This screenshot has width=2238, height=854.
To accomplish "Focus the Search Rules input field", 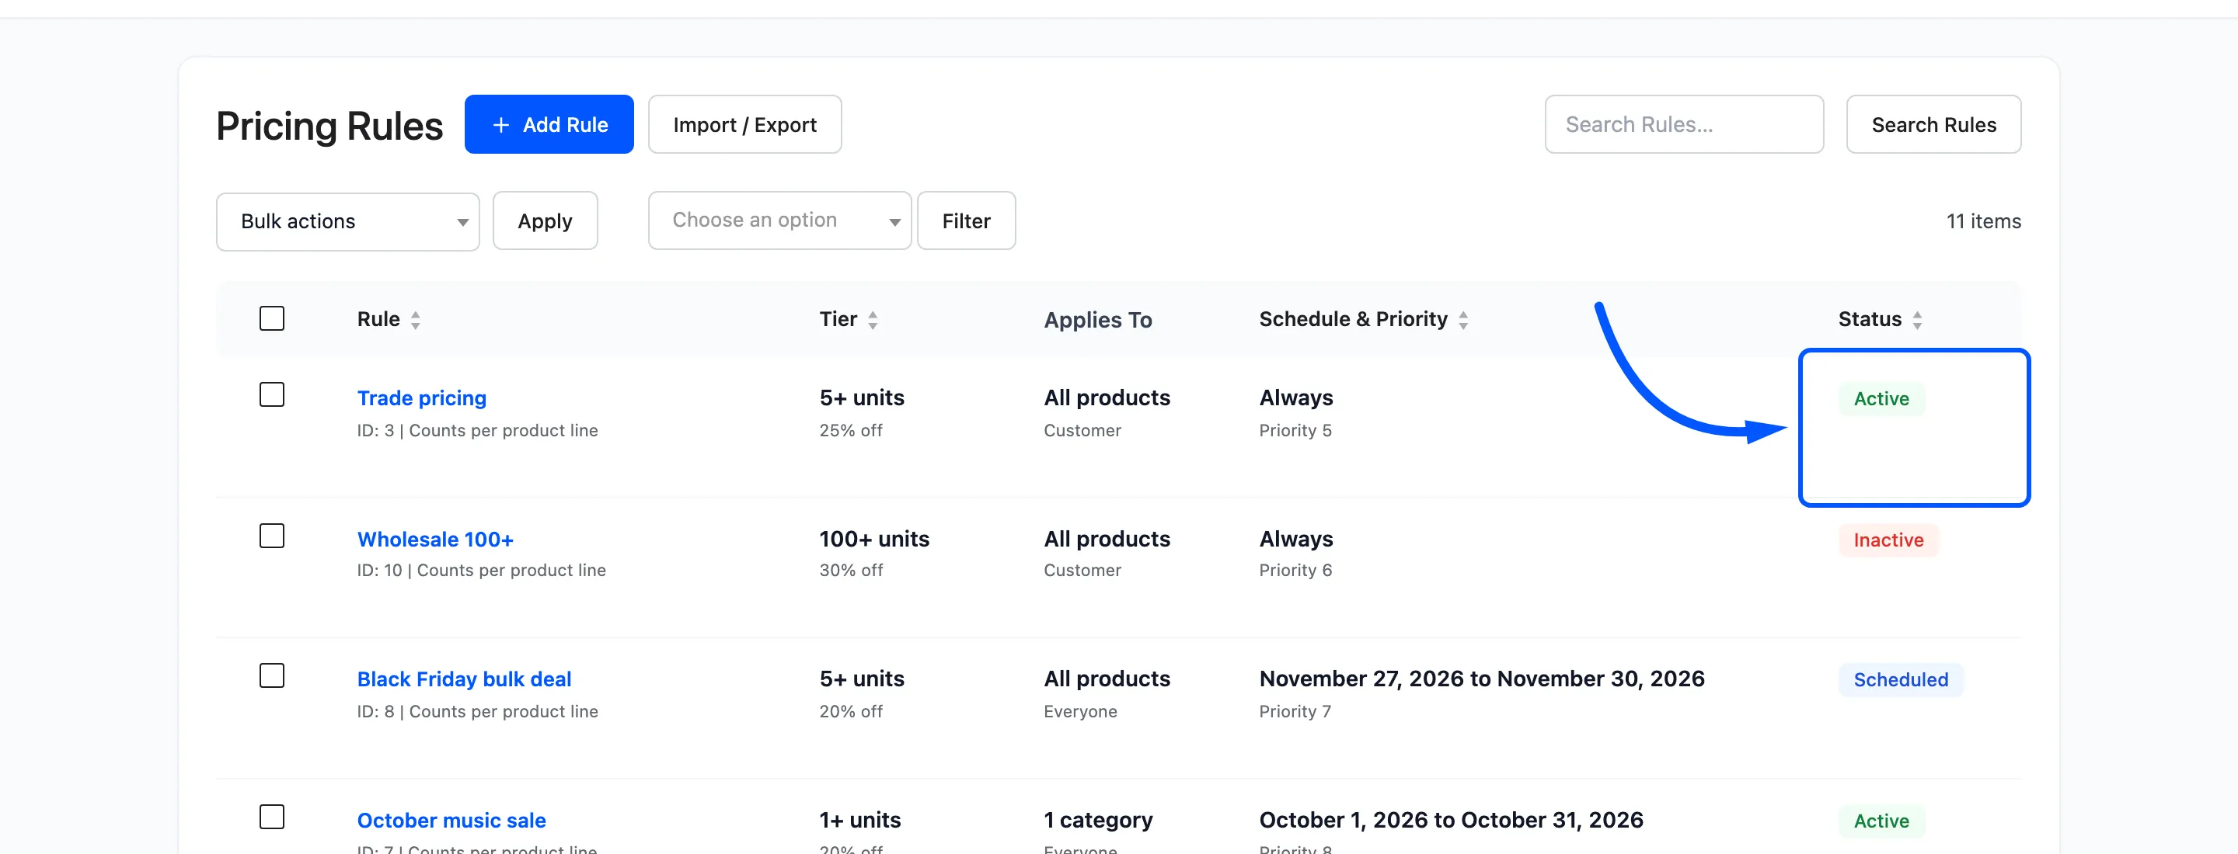I will click(1683, 124).
